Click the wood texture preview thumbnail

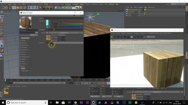click(48, 38)
